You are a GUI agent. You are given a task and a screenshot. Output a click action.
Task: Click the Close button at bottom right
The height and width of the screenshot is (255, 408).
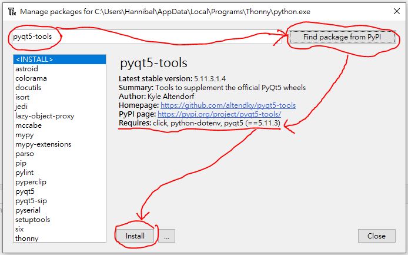[376, 236]
